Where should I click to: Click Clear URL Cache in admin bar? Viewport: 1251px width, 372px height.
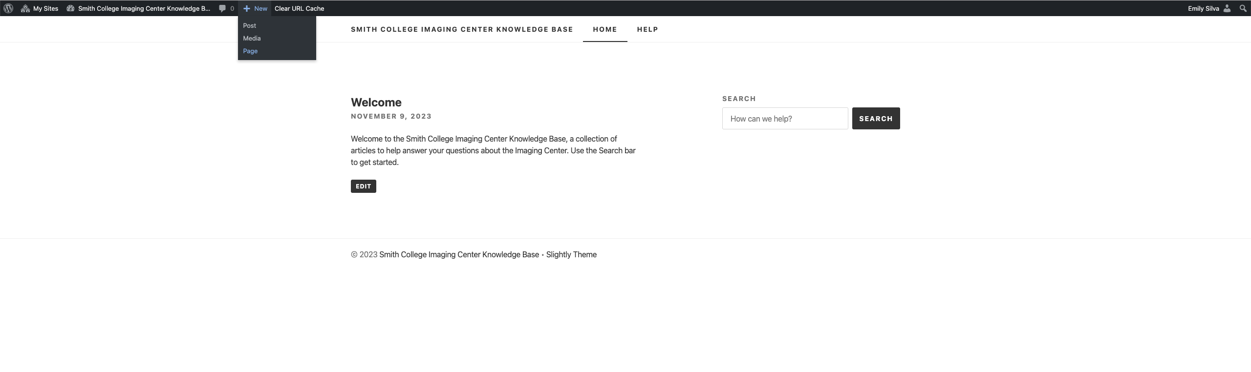[x=300, y=8]
